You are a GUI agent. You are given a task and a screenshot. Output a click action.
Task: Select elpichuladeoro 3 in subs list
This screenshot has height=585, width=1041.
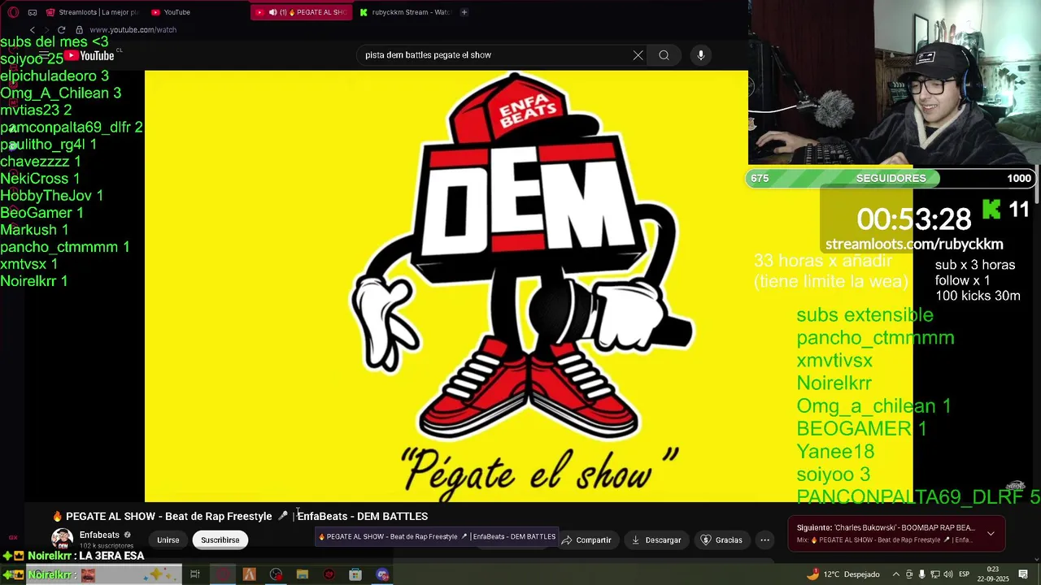pyautogui.click(x=54, y=76)
